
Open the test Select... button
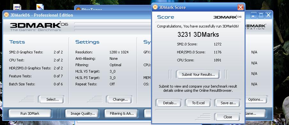[x=51, y=99]
